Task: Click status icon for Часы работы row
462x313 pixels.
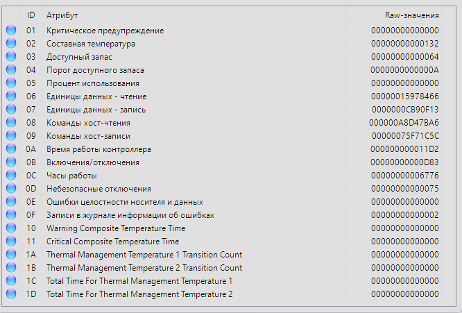Action: [x=11, y=175]
